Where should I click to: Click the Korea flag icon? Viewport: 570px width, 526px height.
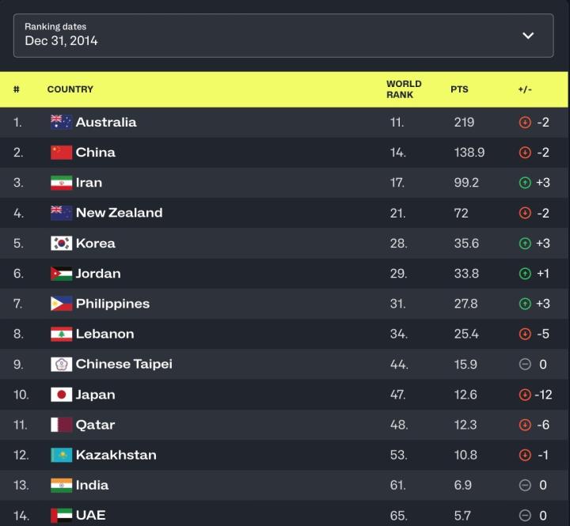point(62,244)
